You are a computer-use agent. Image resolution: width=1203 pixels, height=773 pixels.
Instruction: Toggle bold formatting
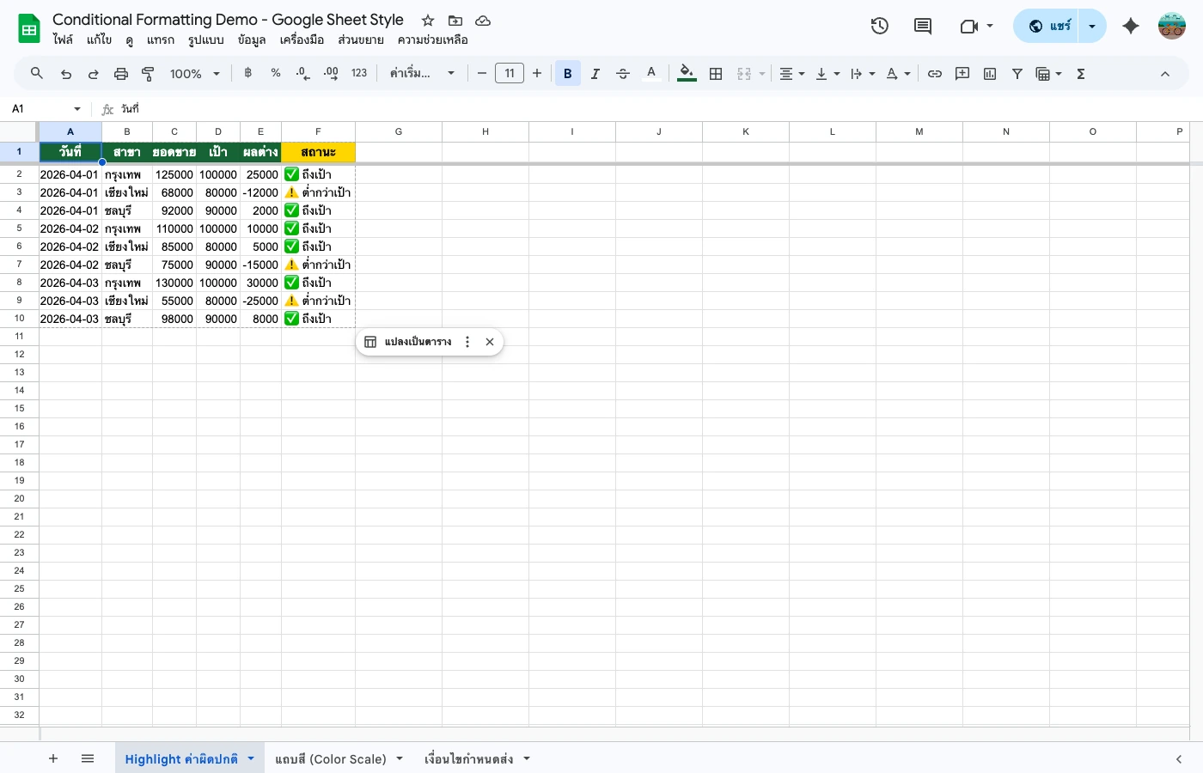(x=568, y=73)
